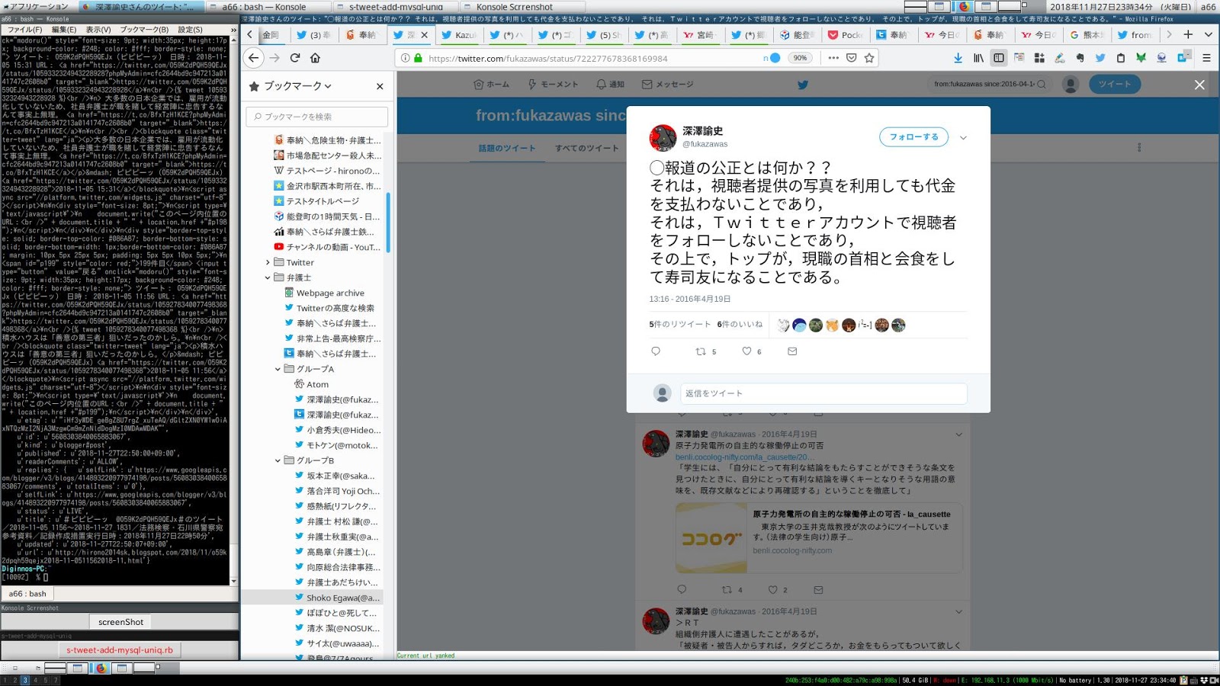Click the 返信をツイート reply field

click(823, 393)
